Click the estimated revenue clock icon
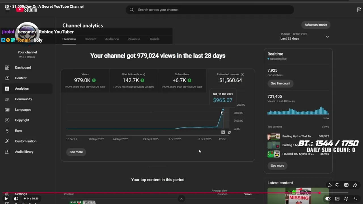 242,74
